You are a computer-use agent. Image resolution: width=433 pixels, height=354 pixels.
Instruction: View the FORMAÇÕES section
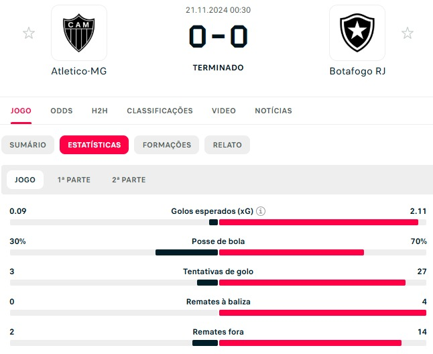(167, 145)
